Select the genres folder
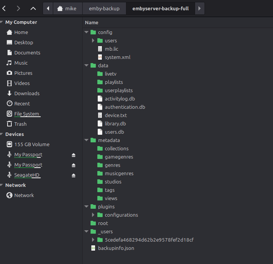The image size is (273, 264). pos(112,165)
